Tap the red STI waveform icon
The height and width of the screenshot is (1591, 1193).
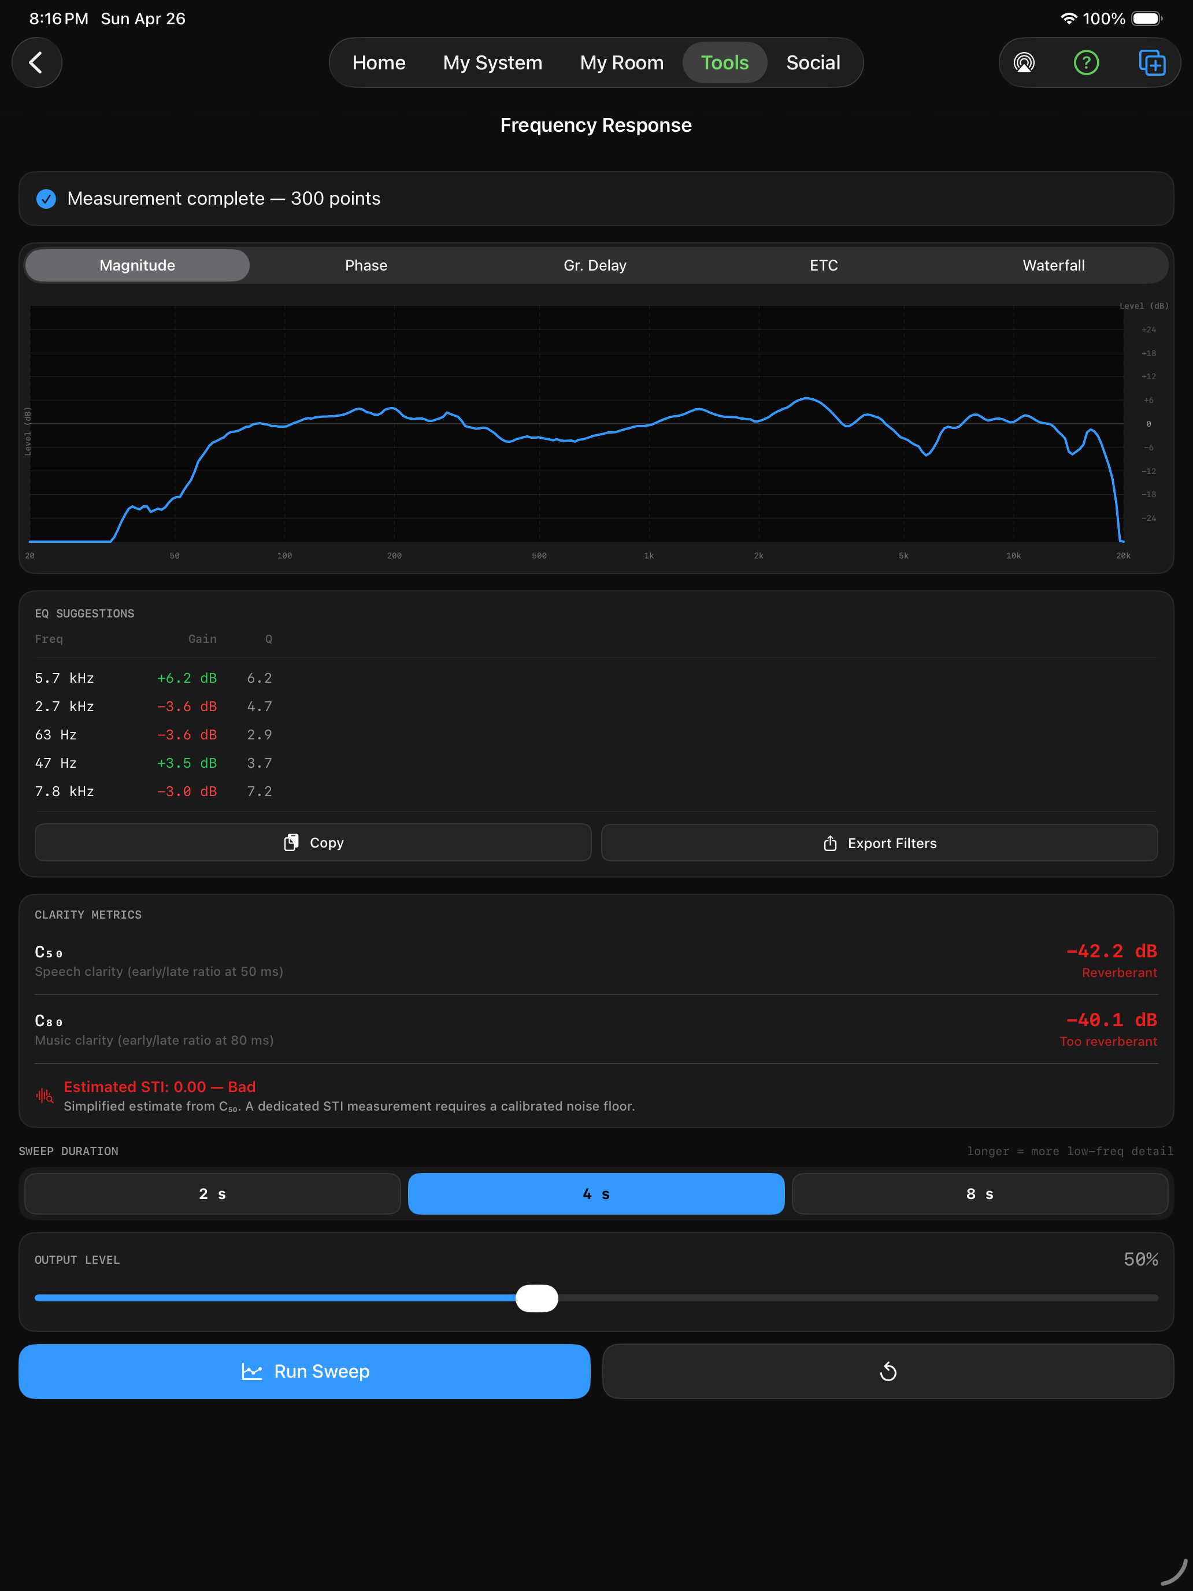(45, 1096)
